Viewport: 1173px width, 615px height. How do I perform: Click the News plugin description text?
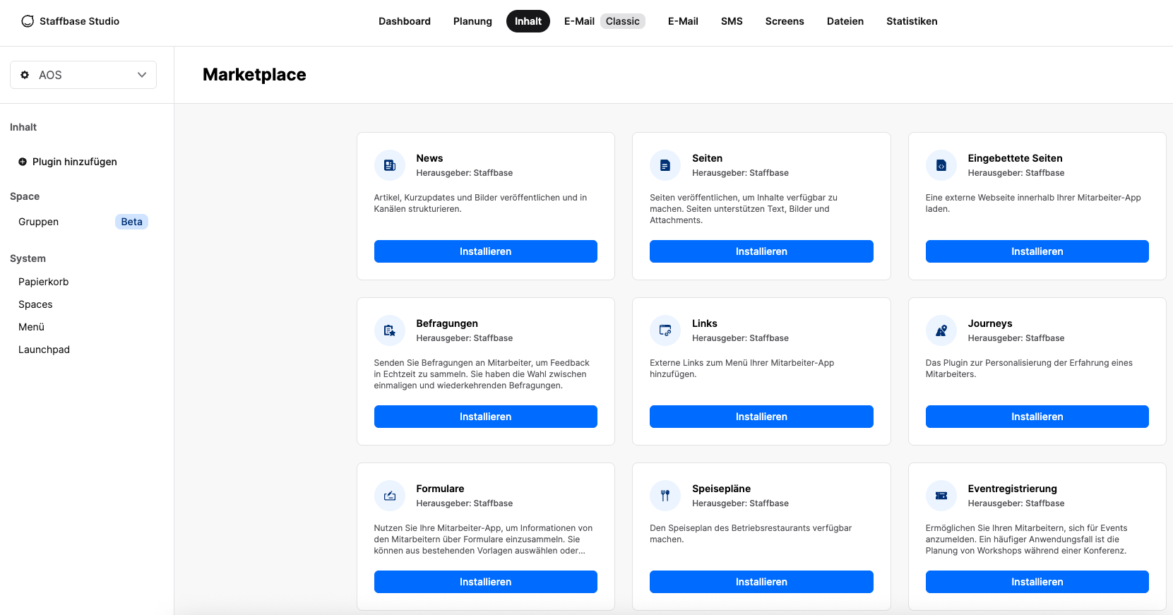point(480,203)
